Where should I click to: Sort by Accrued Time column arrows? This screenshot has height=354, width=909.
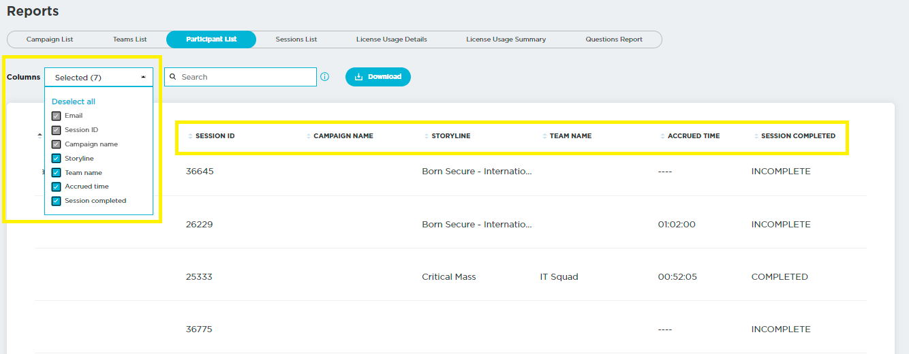click(663, 136)
